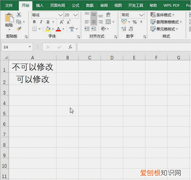Toggle center horizontal alignment
The width and height of the screenshot is (191, 180).
pyautogui.click(x=94, y=22)
